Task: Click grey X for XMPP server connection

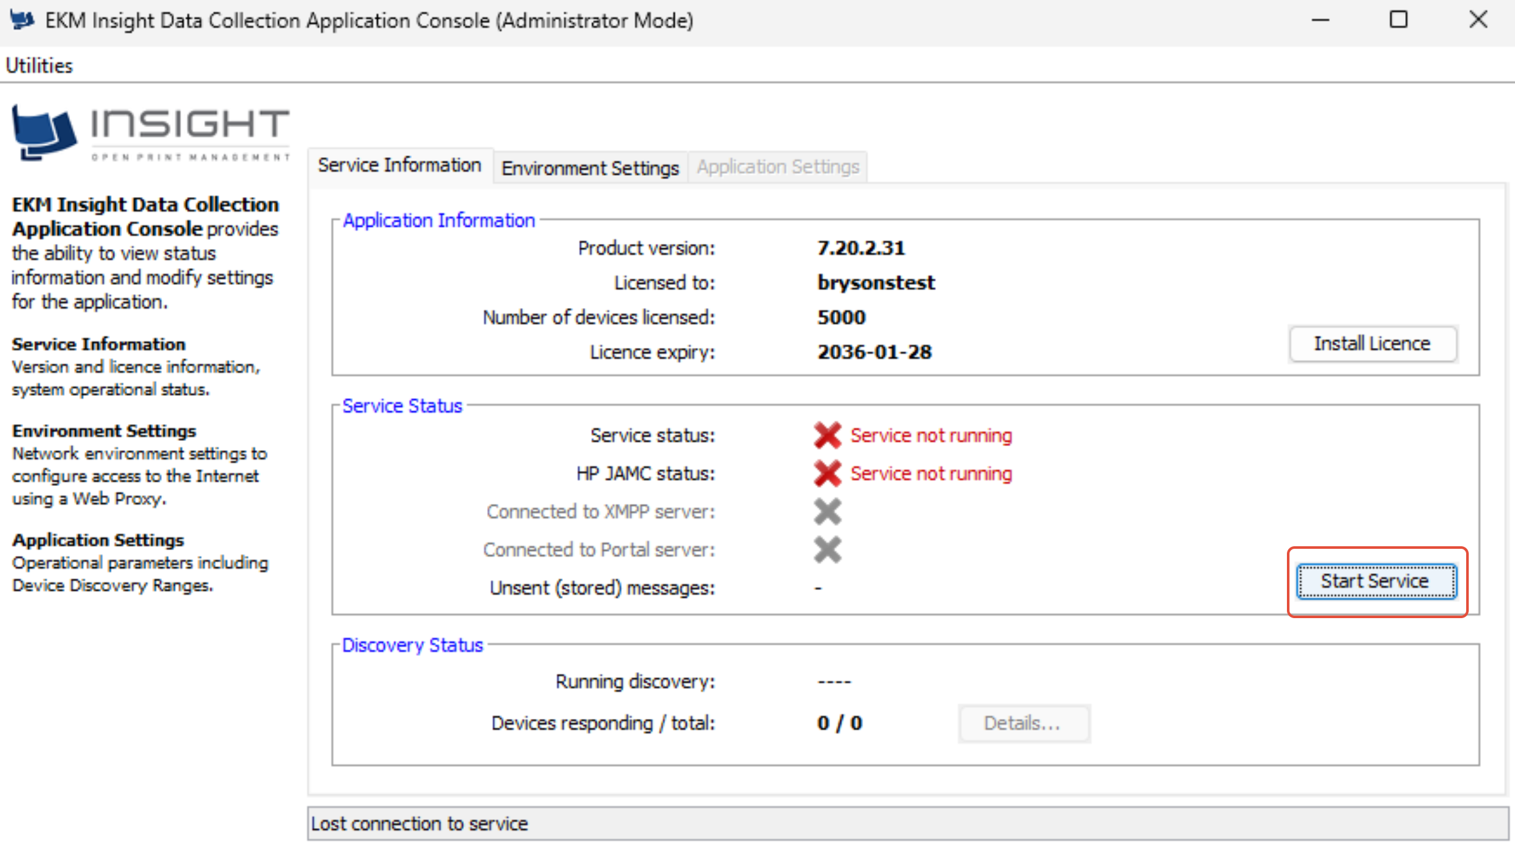Action: tap(827, 512)
